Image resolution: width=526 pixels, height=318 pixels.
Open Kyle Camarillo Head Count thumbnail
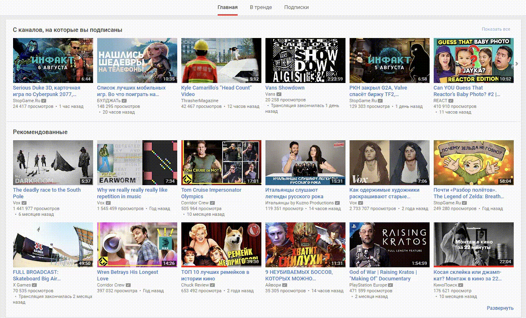coord(221,60)
